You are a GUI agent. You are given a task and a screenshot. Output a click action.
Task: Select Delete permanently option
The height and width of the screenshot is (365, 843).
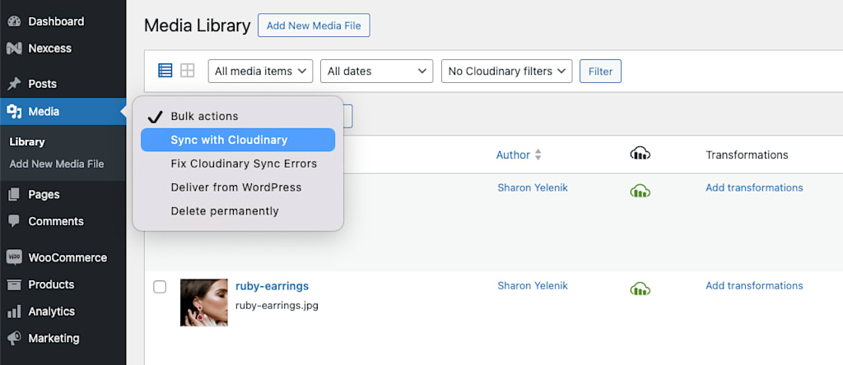pyautogui.click(x=238, y=211)
